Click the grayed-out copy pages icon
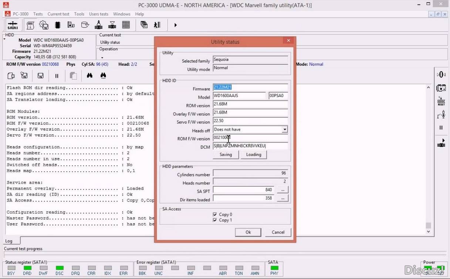 point(73,76)
